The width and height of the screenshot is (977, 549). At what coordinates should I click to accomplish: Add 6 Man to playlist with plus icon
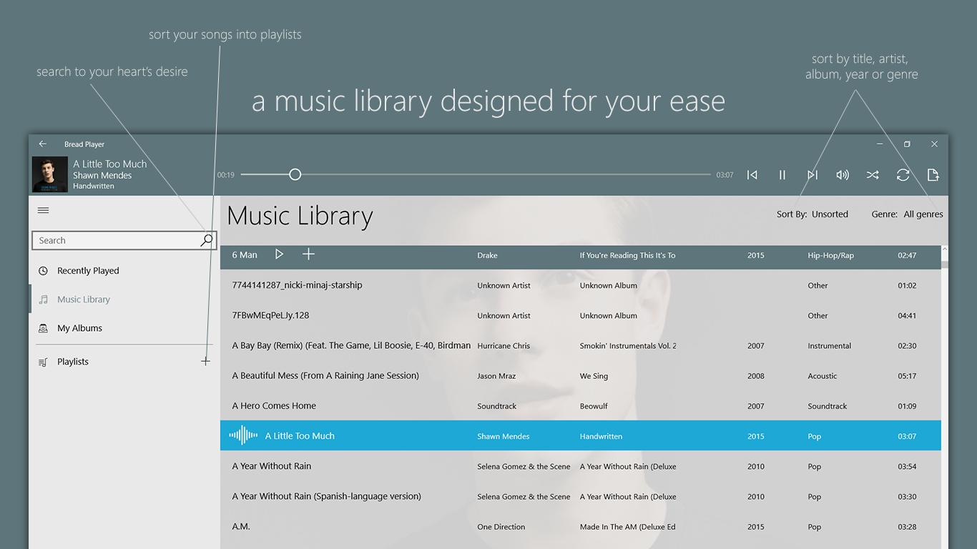(x=308, y=254)
